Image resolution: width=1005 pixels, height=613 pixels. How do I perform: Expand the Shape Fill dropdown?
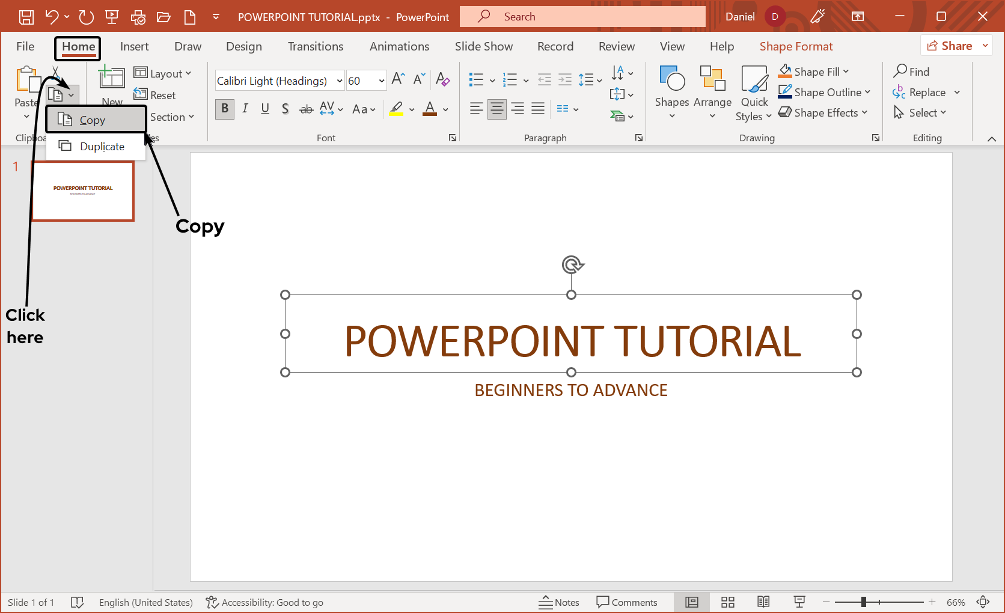[x=846, y=72]
